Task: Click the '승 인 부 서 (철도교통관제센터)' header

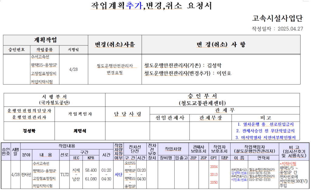Action: click(x=202, y=100)
